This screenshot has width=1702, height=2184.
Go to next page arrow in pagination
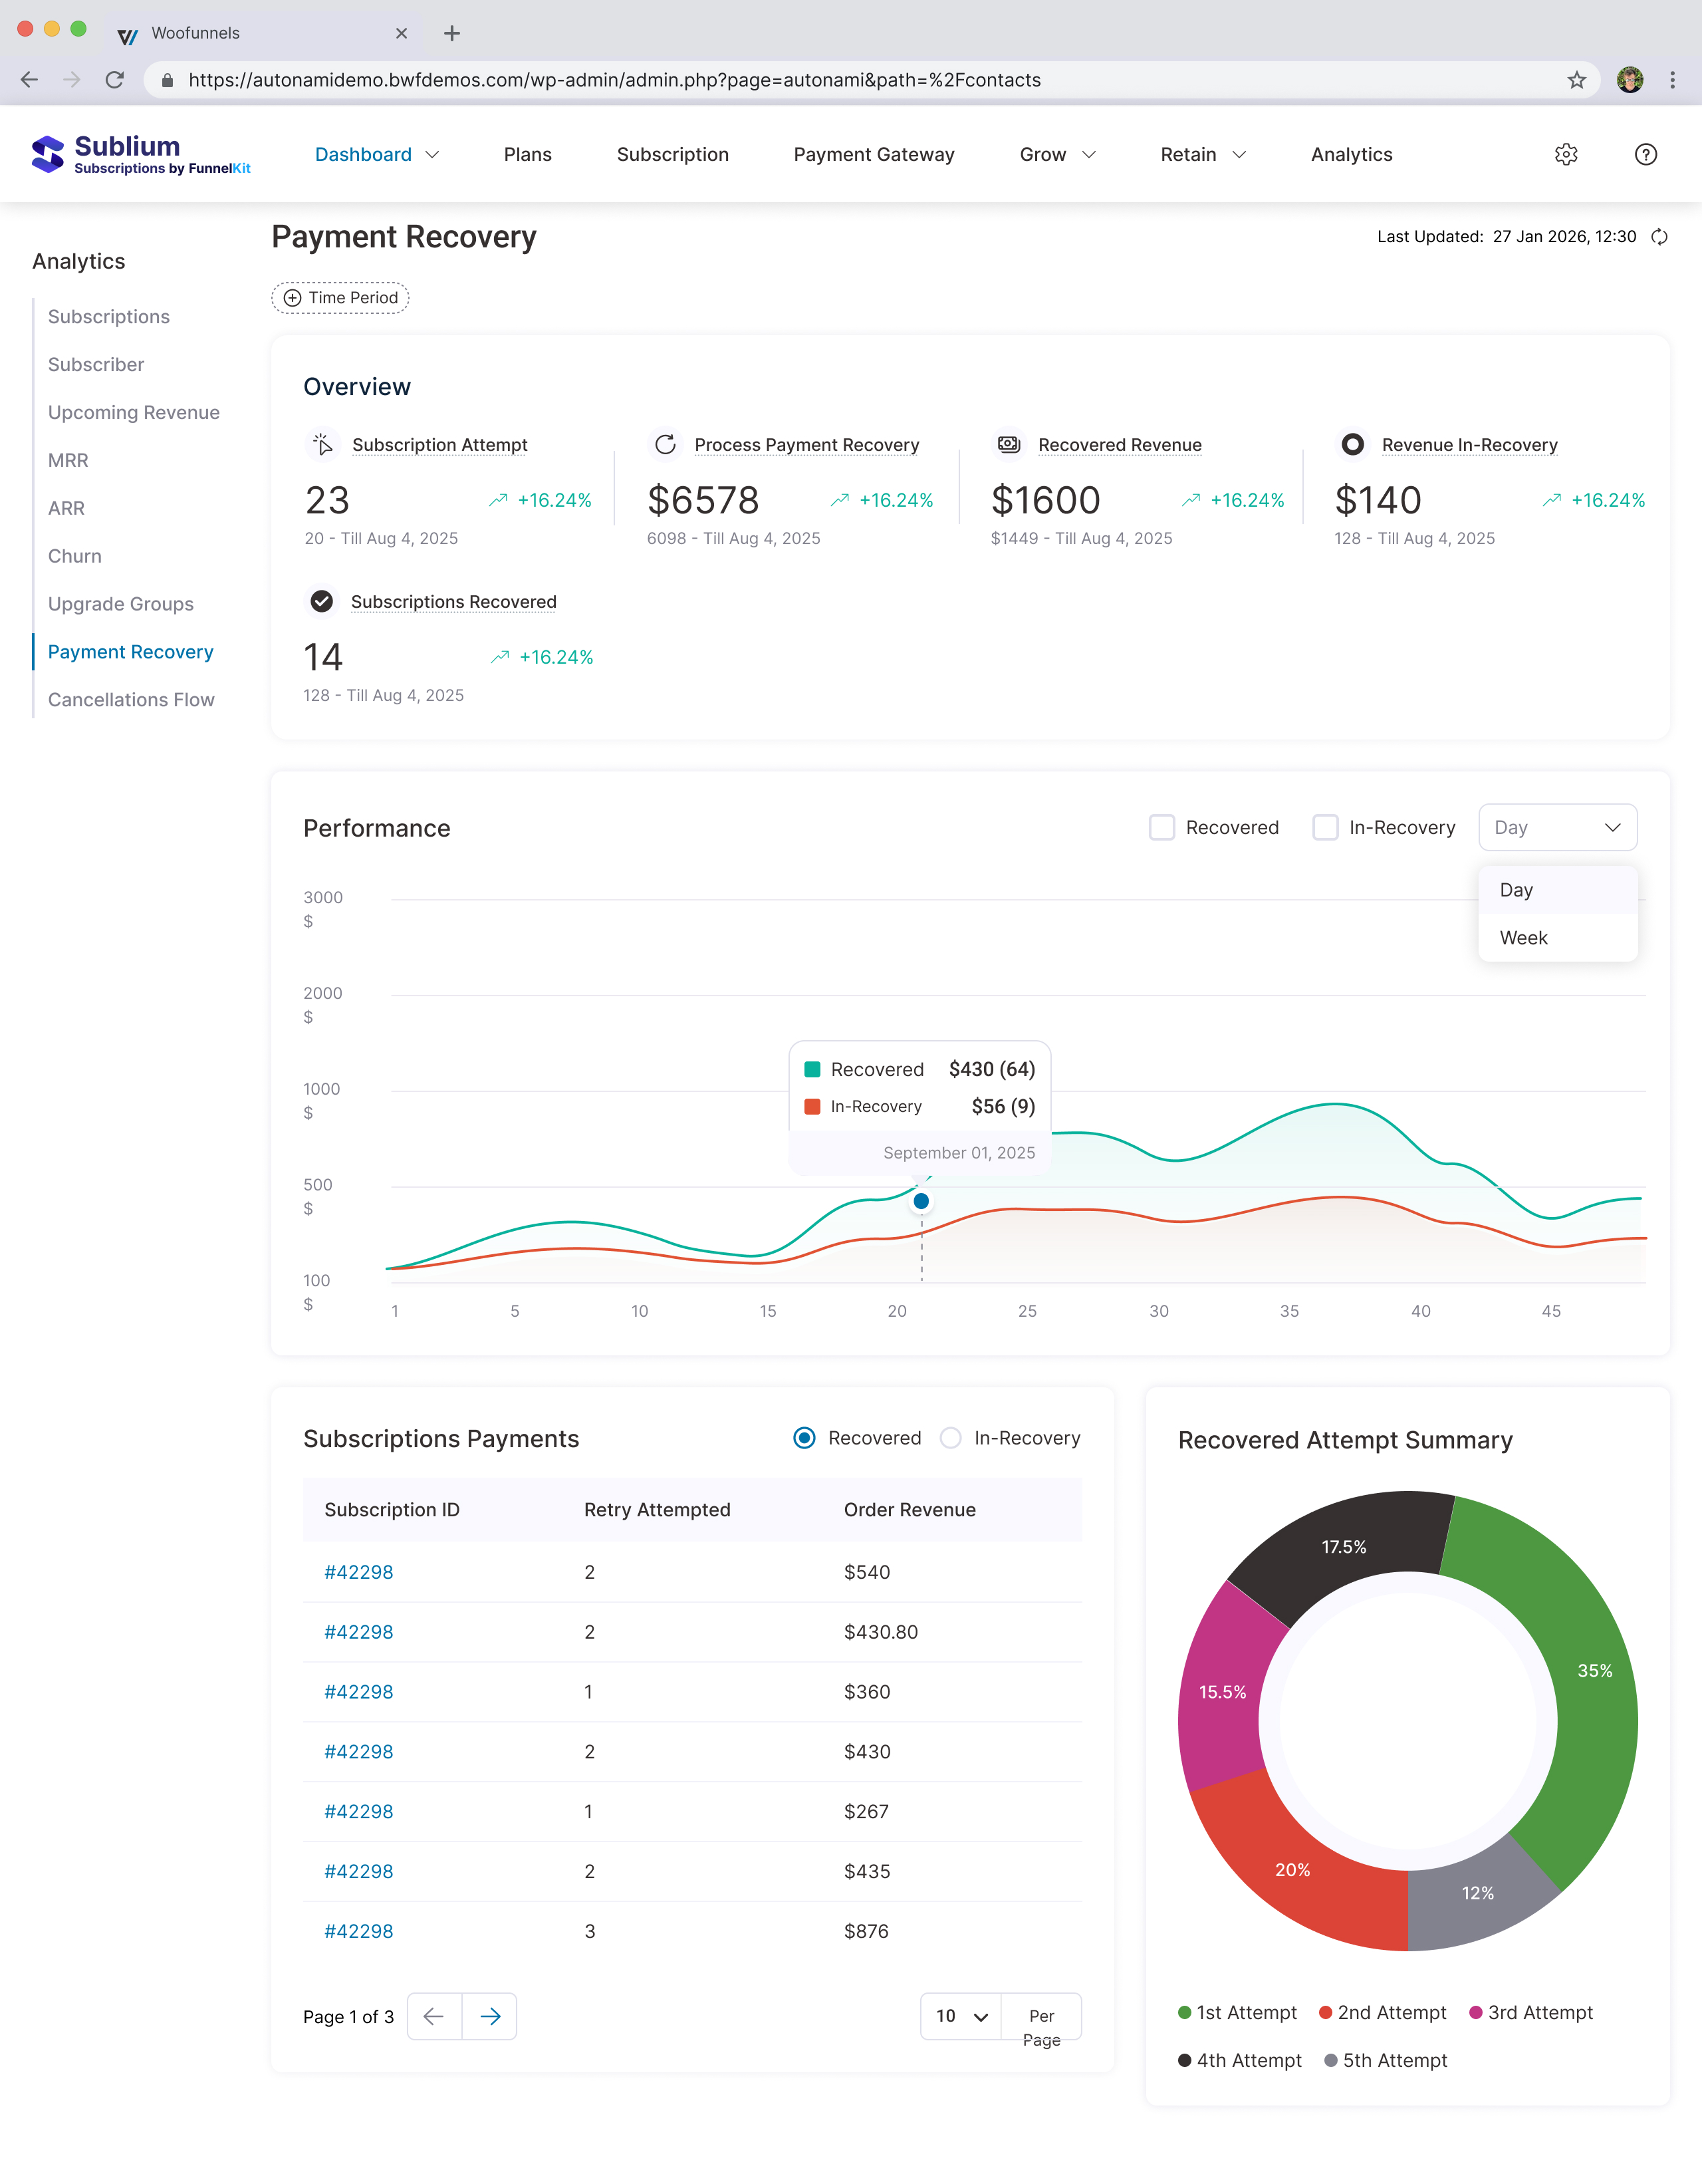pyautogui.click(x=490, y=2016)
